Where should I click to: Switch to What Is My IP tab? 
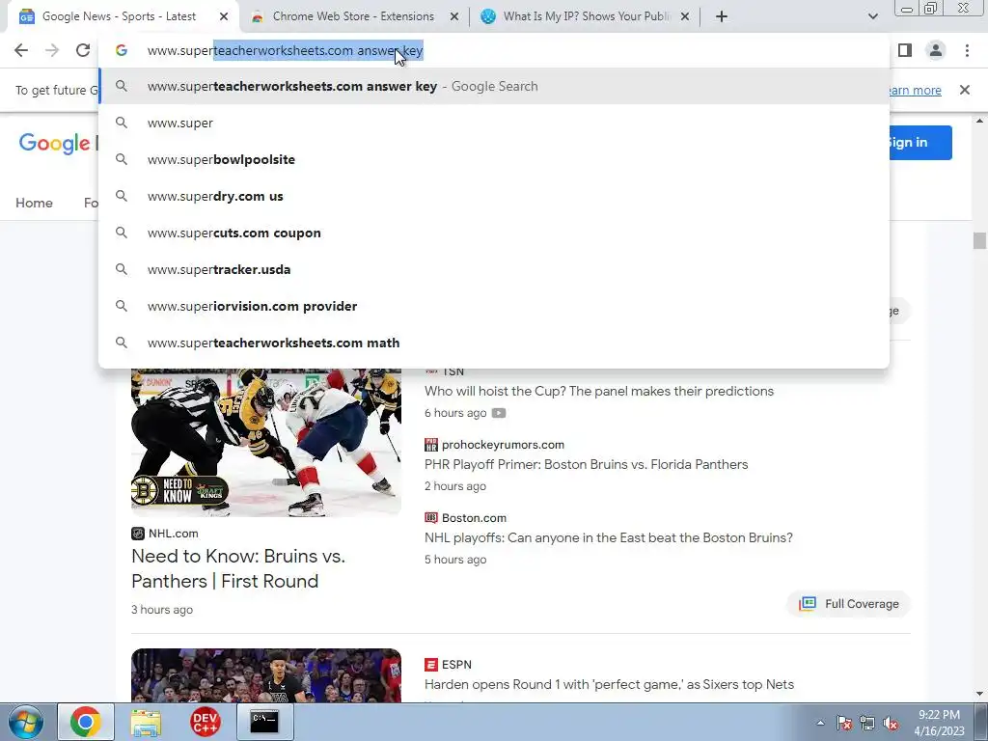[586, 16]
